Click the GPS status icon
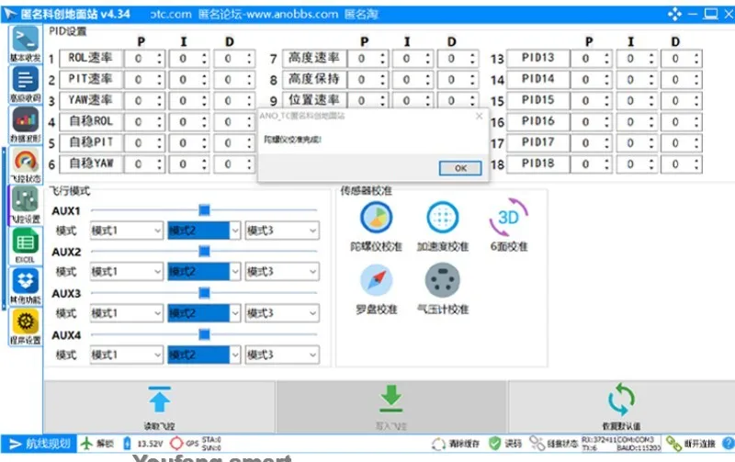The width and height of the screenshot is (735, 462). click(176, 444)
